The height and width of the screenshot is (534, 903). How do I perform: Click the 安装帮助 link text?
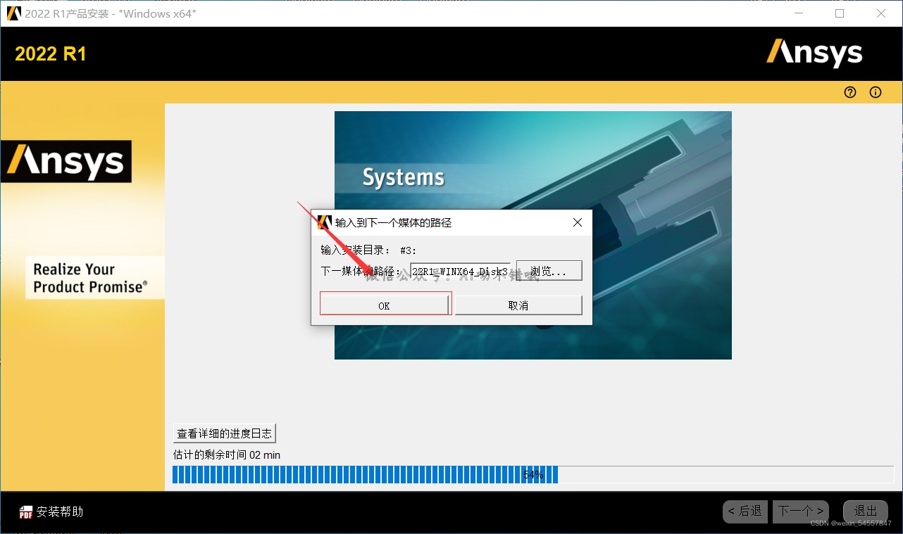(x=60, y=512)
